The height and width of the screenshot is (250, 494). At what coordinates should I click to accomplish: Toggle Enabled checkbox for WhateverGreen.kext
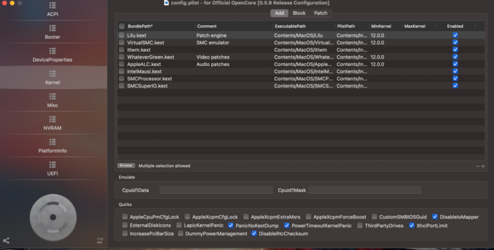[x=455, y=57]
